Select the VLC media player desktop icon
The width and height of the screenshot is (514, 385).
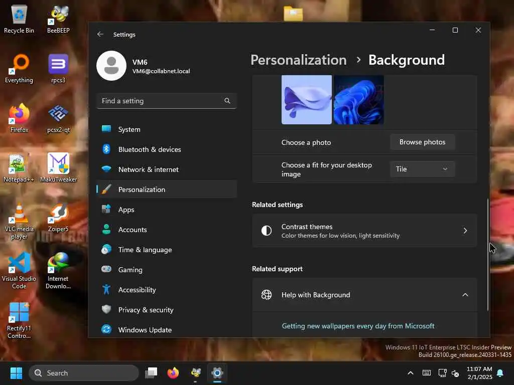tap(19, 221)
